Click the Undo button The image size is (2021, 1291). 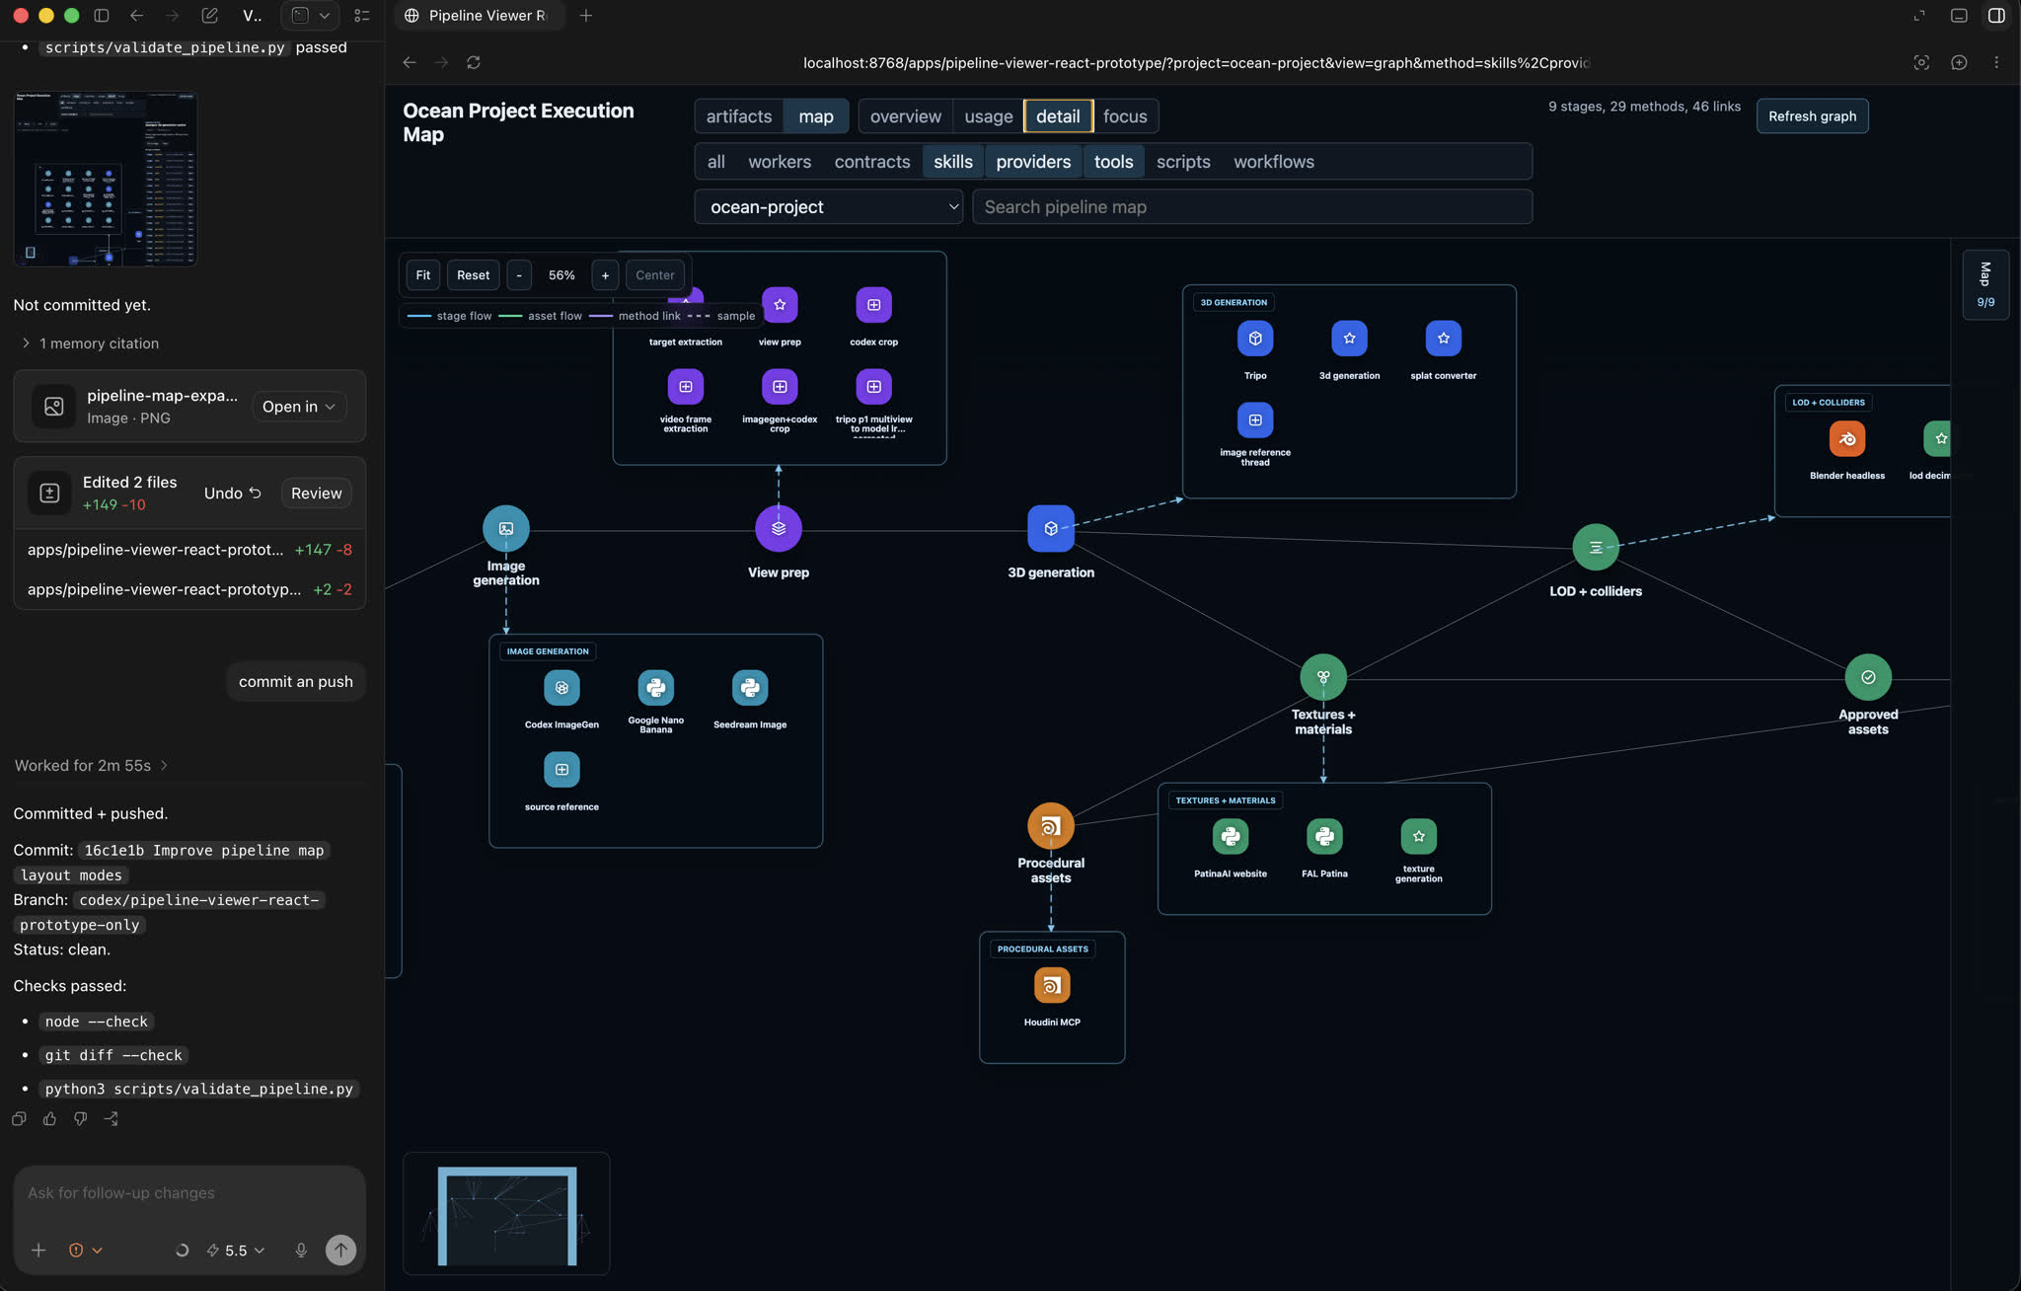point(232,494)
